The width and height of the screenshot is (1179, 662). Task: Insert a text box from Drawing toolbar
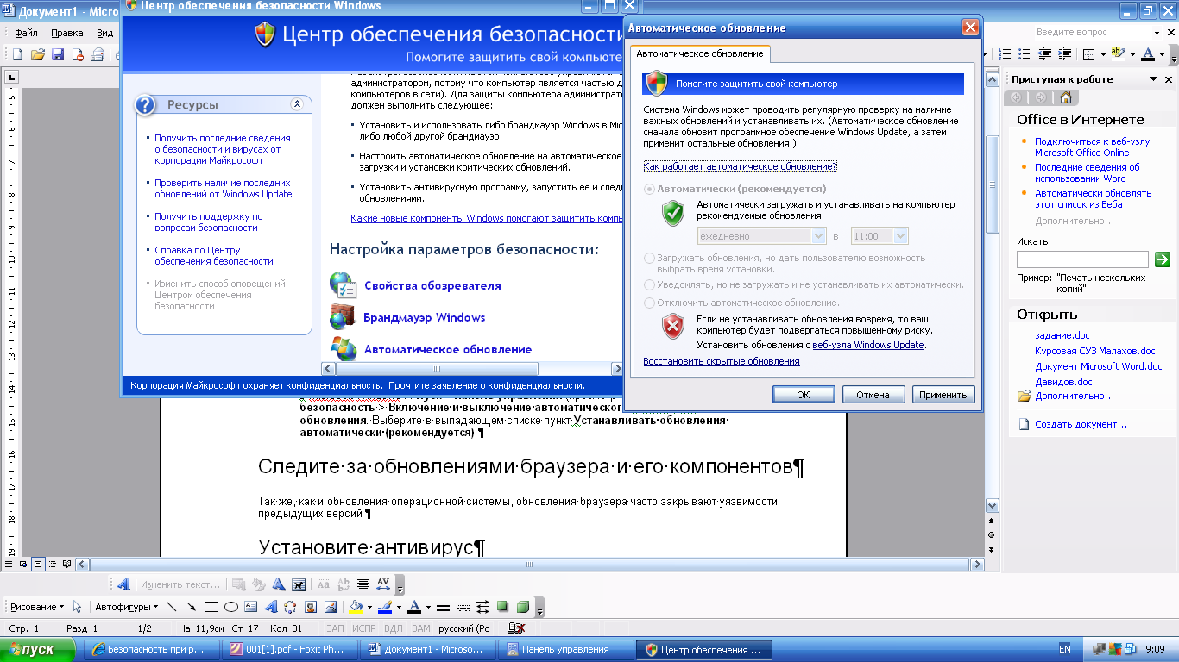pyautogui.click(x=250, y=607)
